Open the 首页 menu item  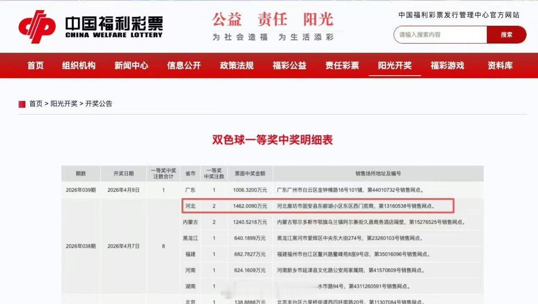[35, 66]
